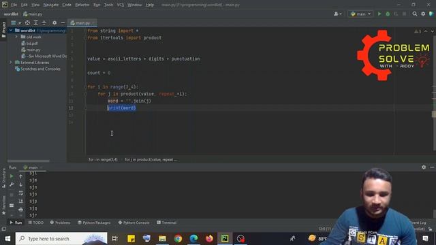
Task: Open the View menu
Action: [x=35, y=5]
